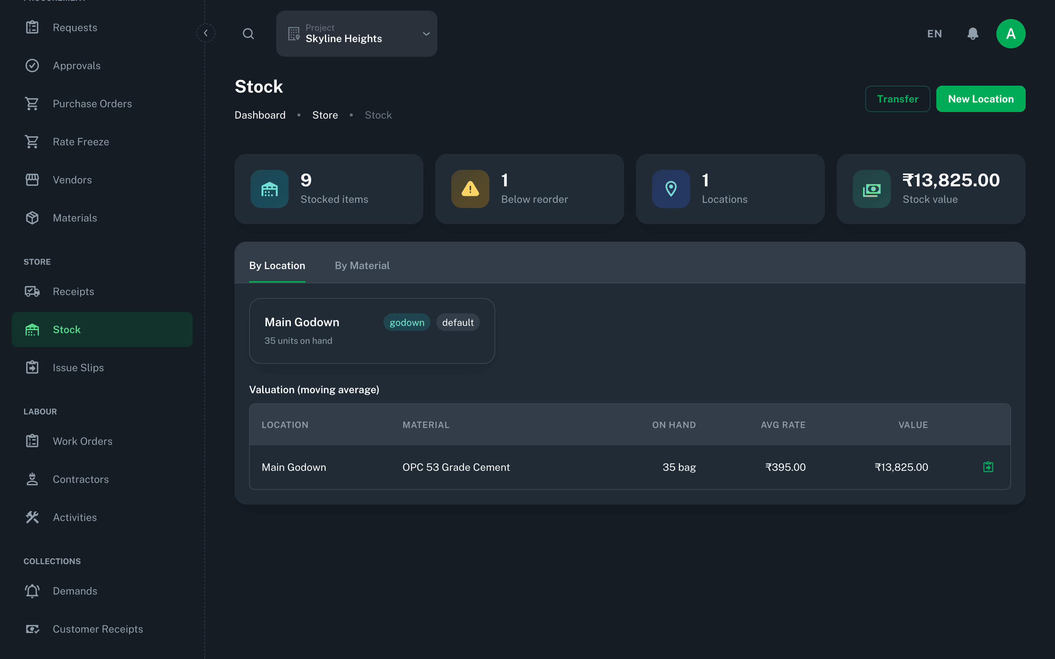Click the Receipts truck icon

coord(32,291)
